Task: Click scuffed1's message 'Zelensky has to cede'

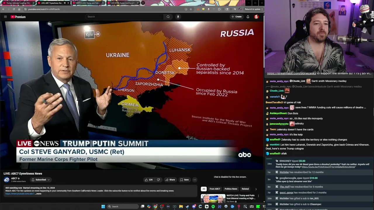Action: pyautogui.click(x=307, y=140)
